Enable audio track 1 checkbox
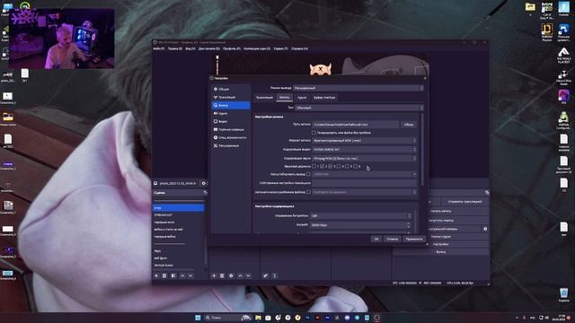 (x=314, y=166)
